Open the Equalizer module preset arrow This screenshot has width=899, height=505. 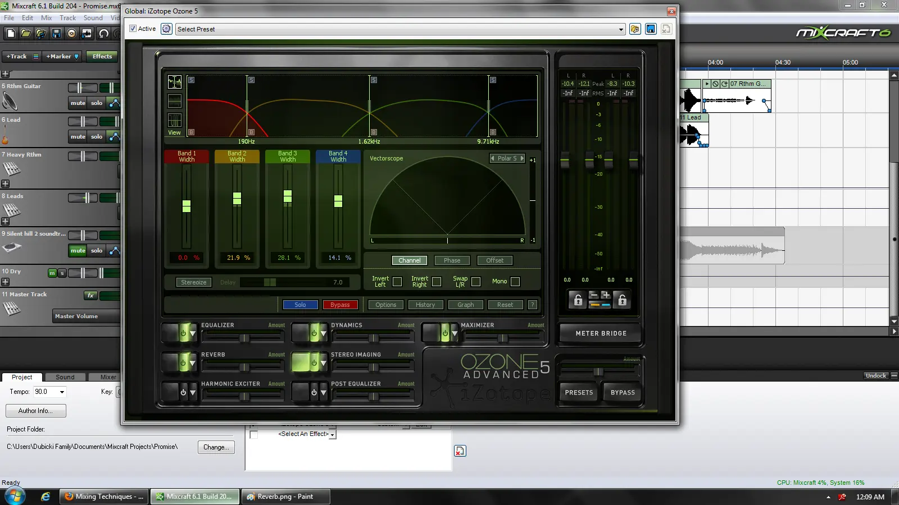[193, 333]
